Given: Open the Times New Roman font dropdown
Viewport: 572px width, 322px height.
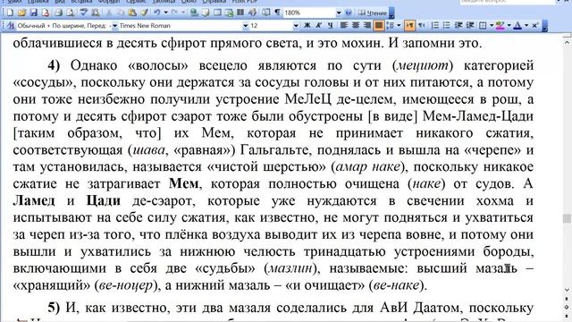Looking at the screenshot, I should pos(246,26).
